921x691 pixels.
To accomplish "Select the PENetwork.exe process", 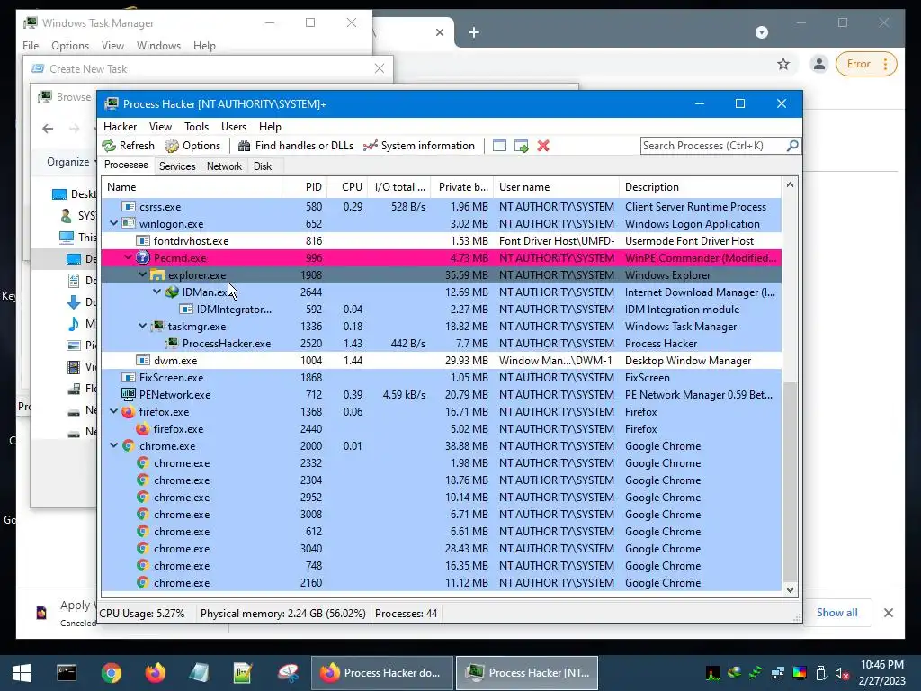I will (x=441, y=394).
